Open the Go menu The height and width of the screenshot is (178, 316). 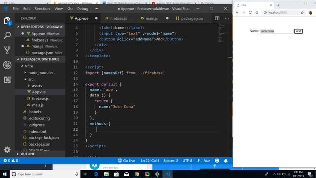(70, 9)
